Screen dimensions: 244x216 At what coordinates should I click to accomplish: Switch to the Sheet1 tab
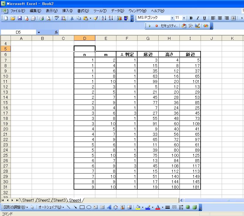tap(28, 200)
